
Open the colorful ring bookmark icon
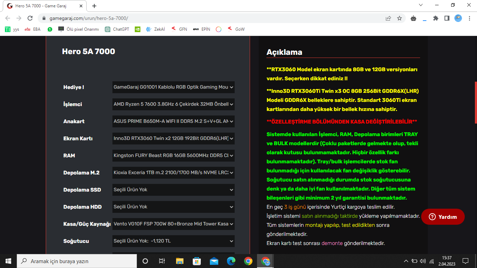[x=219, y=29]
